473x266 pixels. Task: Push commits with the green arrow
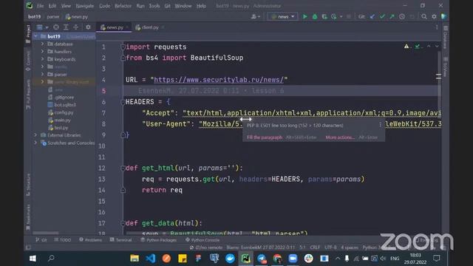tap(392, 16)
